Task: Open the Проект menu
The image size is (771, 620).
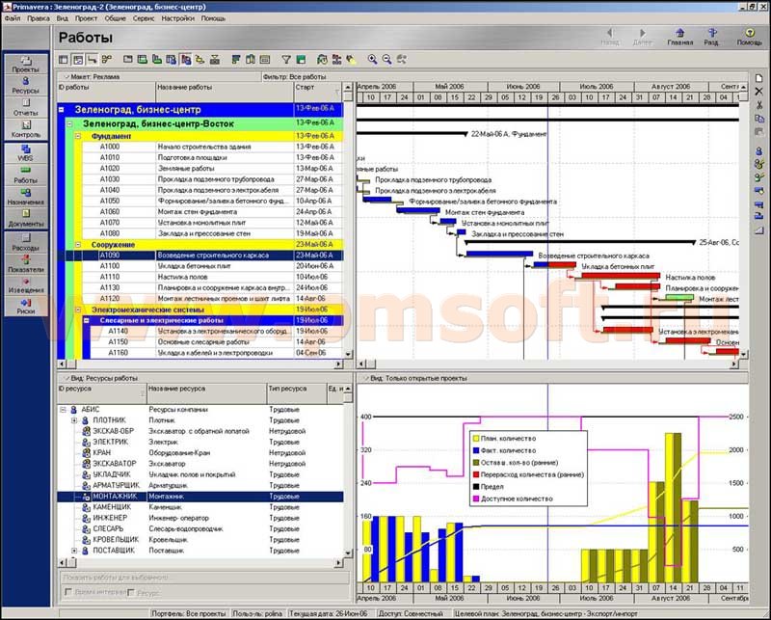Action: coord(86,18)
